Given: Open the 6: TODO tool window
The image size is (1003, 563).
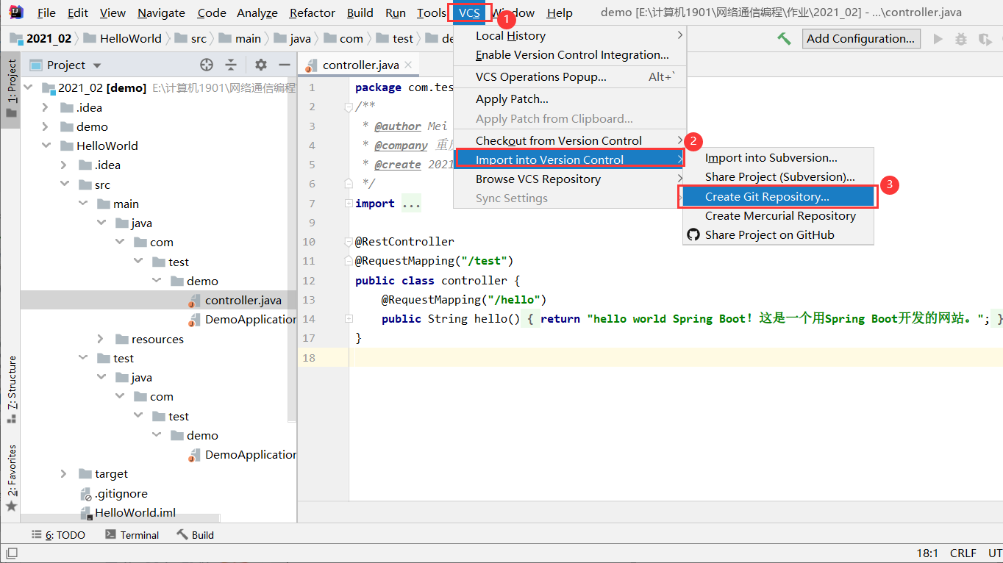Looking at the screenshot, I should click(58, 535).
